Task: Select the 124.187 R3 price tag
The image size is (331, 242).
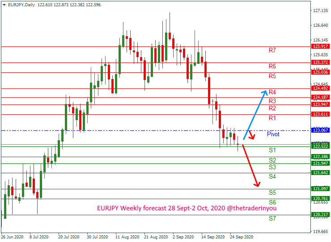Action: tap(320, 97)
